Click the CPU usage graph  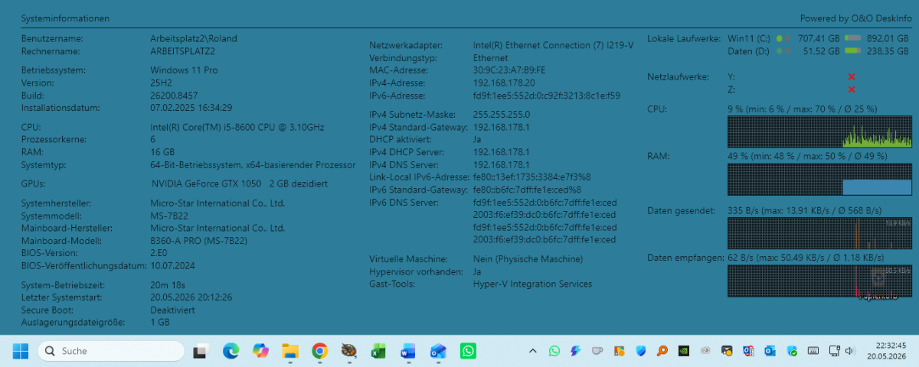pos(819,132)
